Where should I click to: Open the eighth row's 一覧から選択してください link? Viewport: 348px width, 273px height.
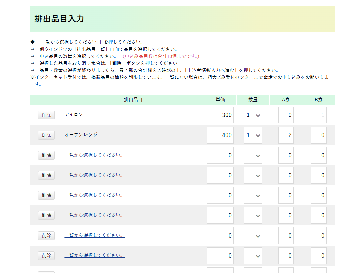[95, 255]
